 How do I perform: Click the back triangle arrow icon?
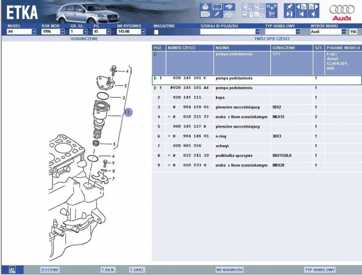point(314,15)
